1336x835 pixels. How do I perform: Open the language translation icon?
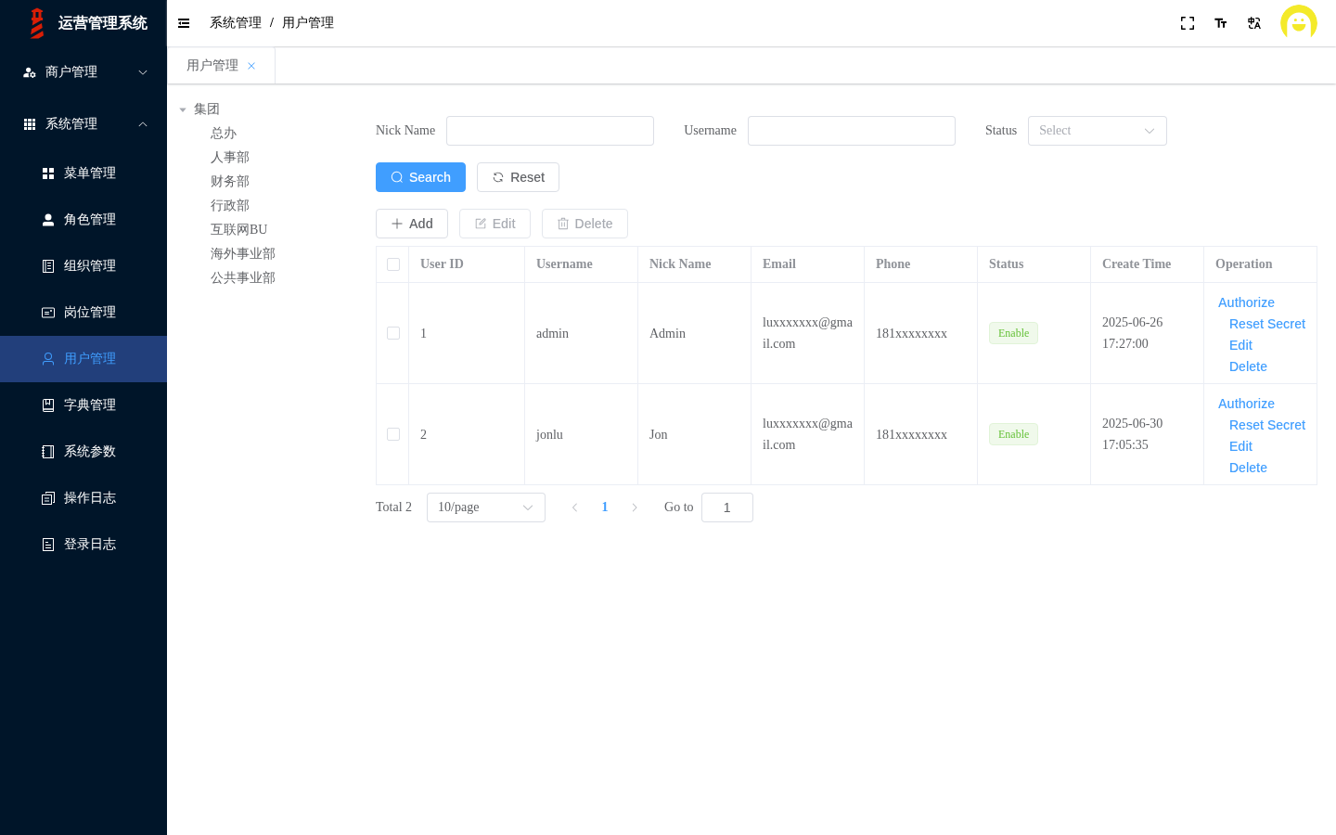point(1254,23)
